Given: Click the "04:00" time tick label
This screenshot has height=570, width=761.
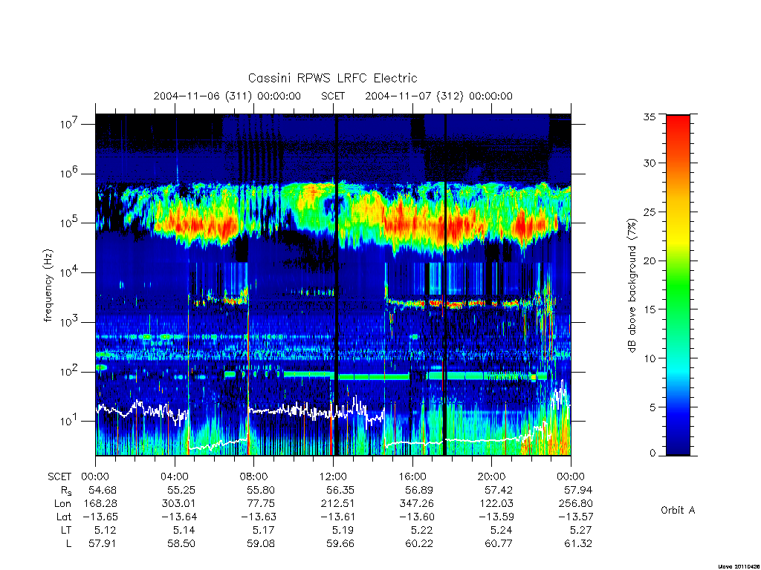Looking at the screenshot, I should [175, 476].
